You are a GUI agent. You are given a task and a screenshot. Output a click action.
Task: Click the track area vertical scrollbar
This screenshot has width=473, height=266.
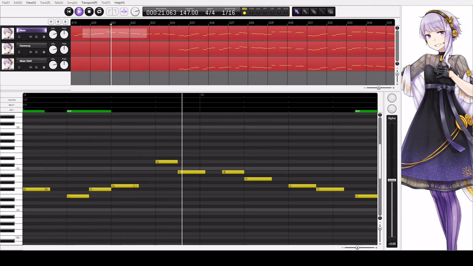[397, 45]
